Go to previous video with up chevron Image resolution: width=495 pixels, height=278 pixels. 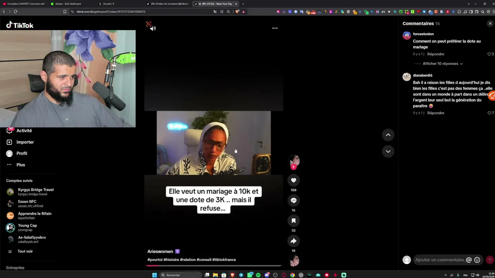click(x=388, y=135)
